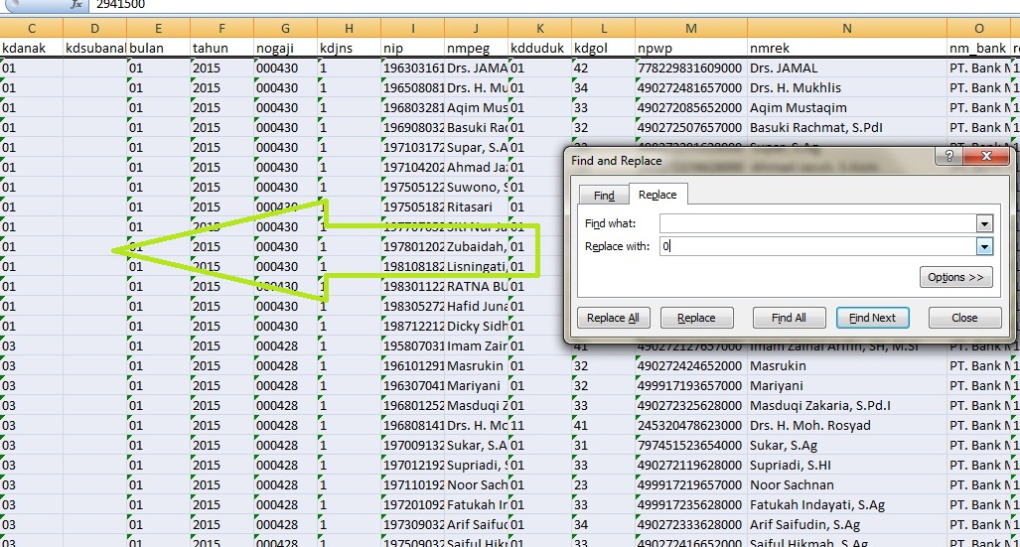Click into the Find what field

point(817,223)
